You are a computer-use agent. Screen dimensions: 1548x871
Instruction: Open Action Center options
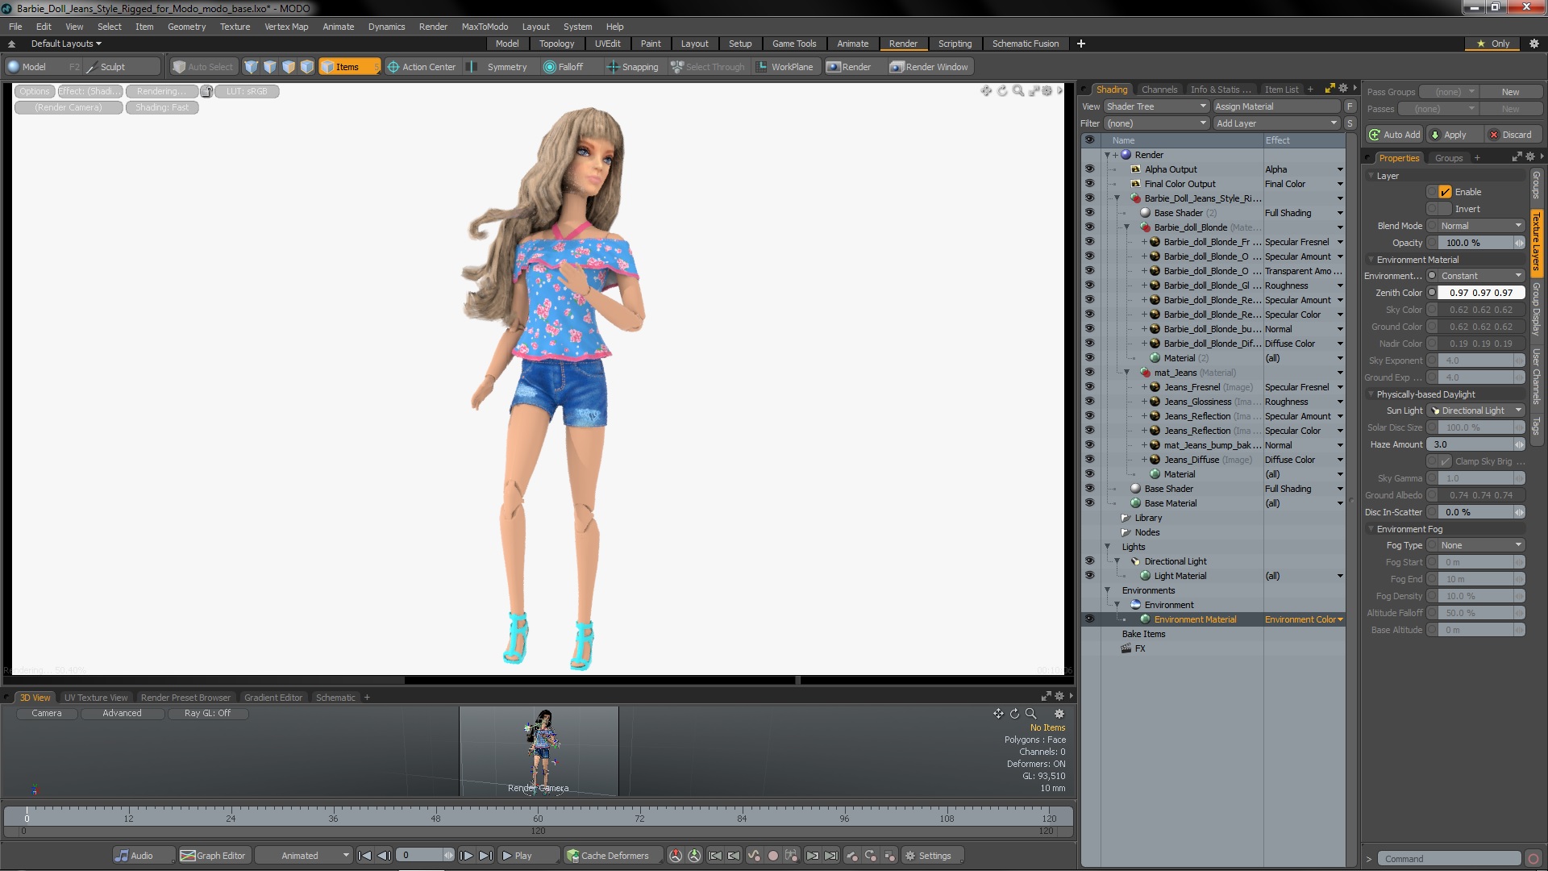point(422,67)
